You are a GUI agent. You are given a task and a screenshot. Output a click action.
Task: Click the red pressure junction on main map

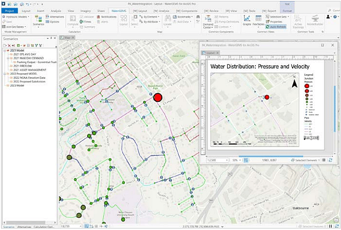[x=158, y=97]
